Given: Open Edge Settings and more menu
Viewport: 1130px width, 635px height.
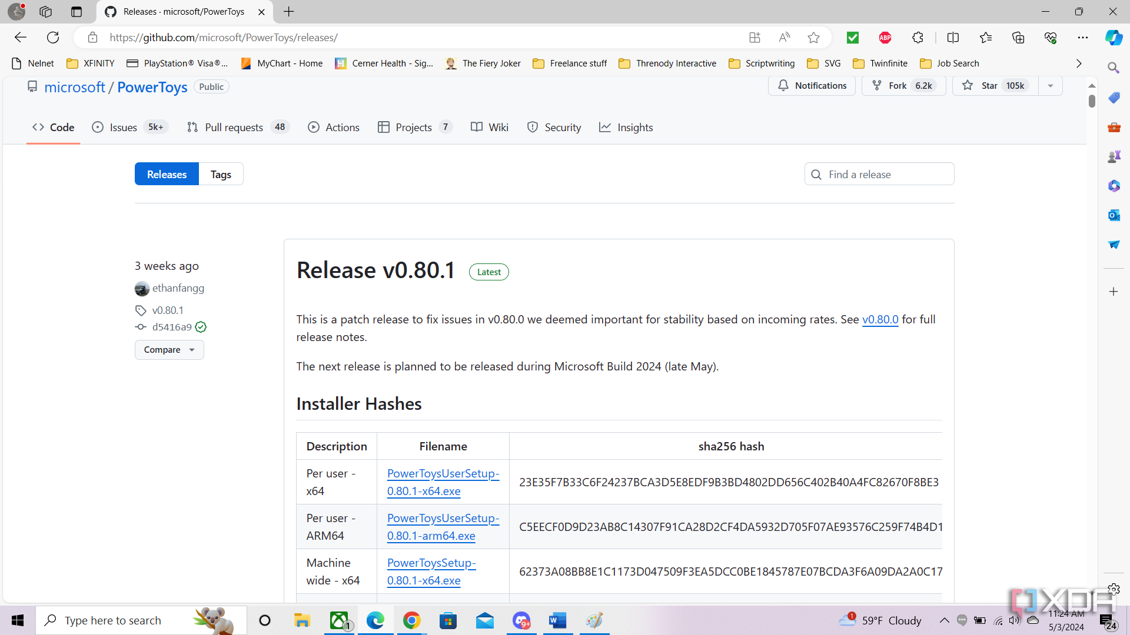Looking at the screenshot, I should [x=1083, y=38].
